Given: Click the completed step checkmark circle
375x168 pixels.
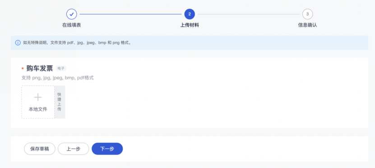Looking at the screenshot, I should point(71,14).
